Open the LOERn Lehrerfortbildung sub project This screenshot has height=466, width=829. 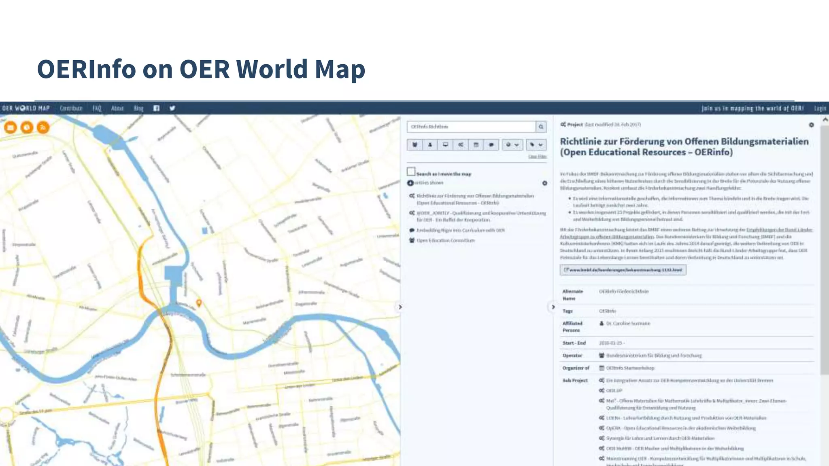(686, 418)
